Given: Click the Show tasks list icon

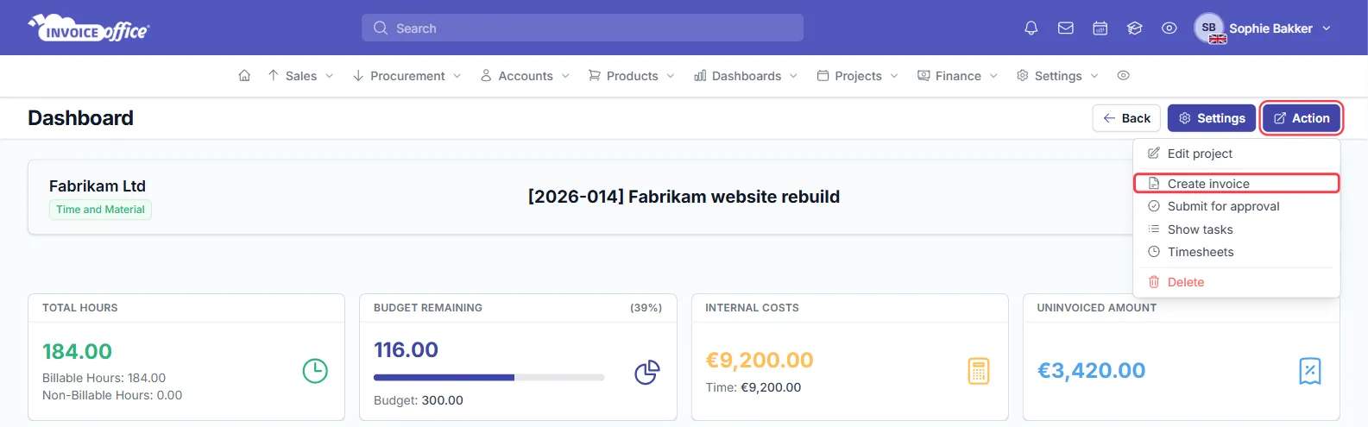Looking at the screenshot, I should [x=1154, y=229].
